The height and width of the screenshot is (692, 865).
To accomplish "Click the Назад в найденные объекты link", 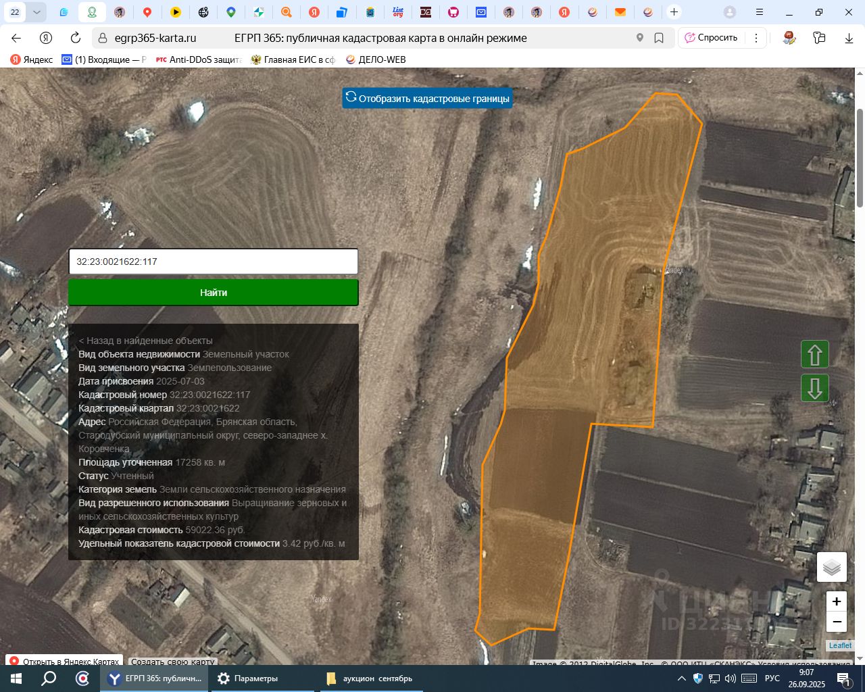I will (146, 341).
